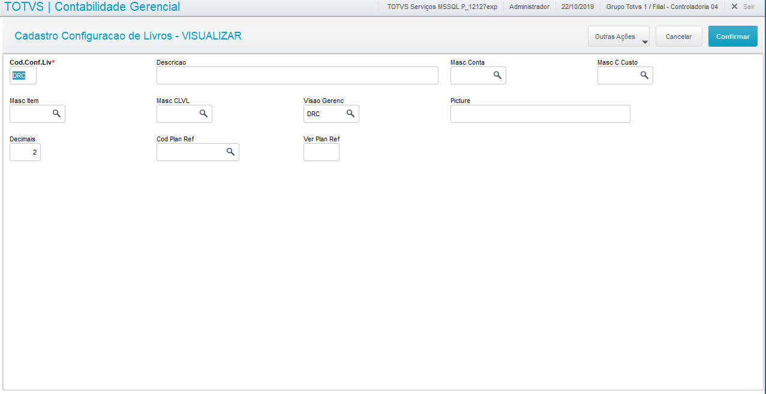Click Grupo Totvs 1 / Filial label

[x=662, y=7]
